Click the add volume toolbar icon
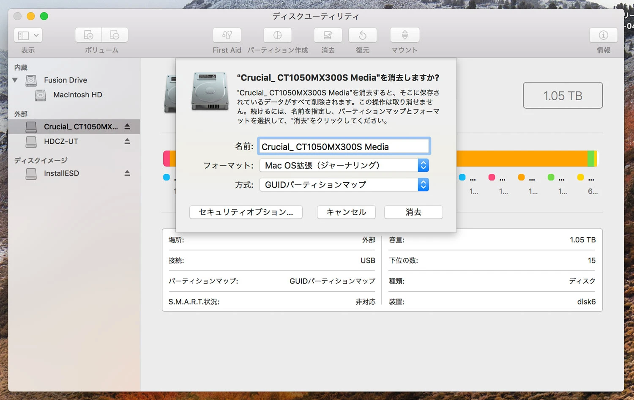This screenshot has width=634, height=400. (88, 35)
